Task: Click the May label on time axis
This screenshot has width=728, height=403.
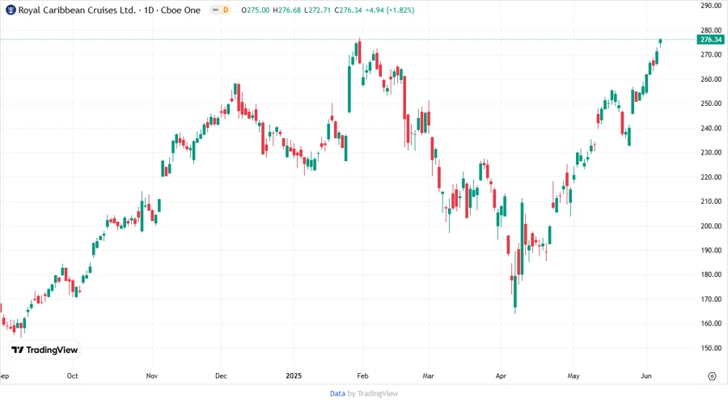Action: 574,375
